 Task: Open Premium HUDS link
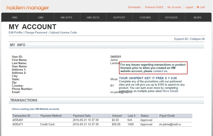pyautogui.click(x=154, y=7)
